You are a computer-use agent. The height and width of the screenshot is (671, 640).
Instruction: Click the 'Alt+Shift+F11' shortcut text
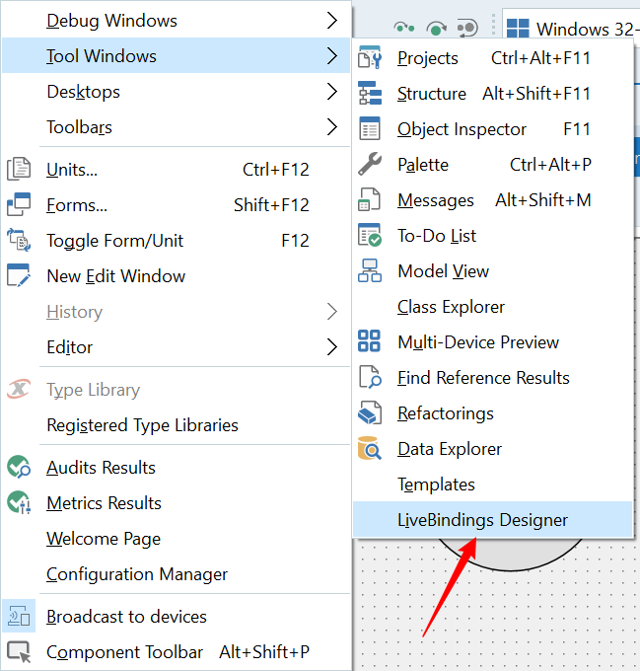click(536, 94)
